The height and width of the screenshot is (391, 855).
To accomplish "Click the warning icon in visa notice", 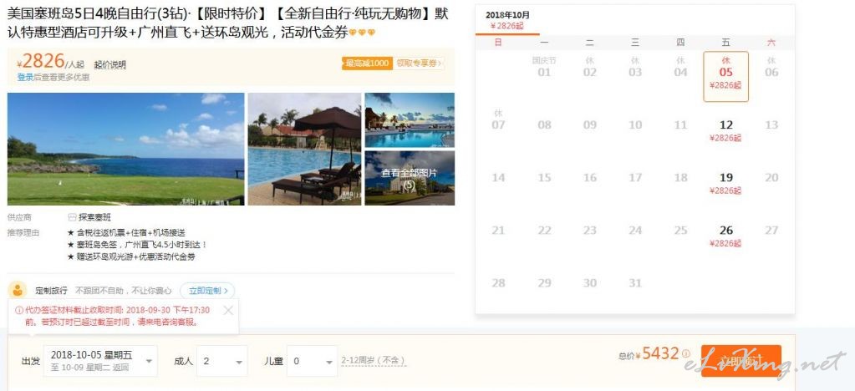I will 18,310.
